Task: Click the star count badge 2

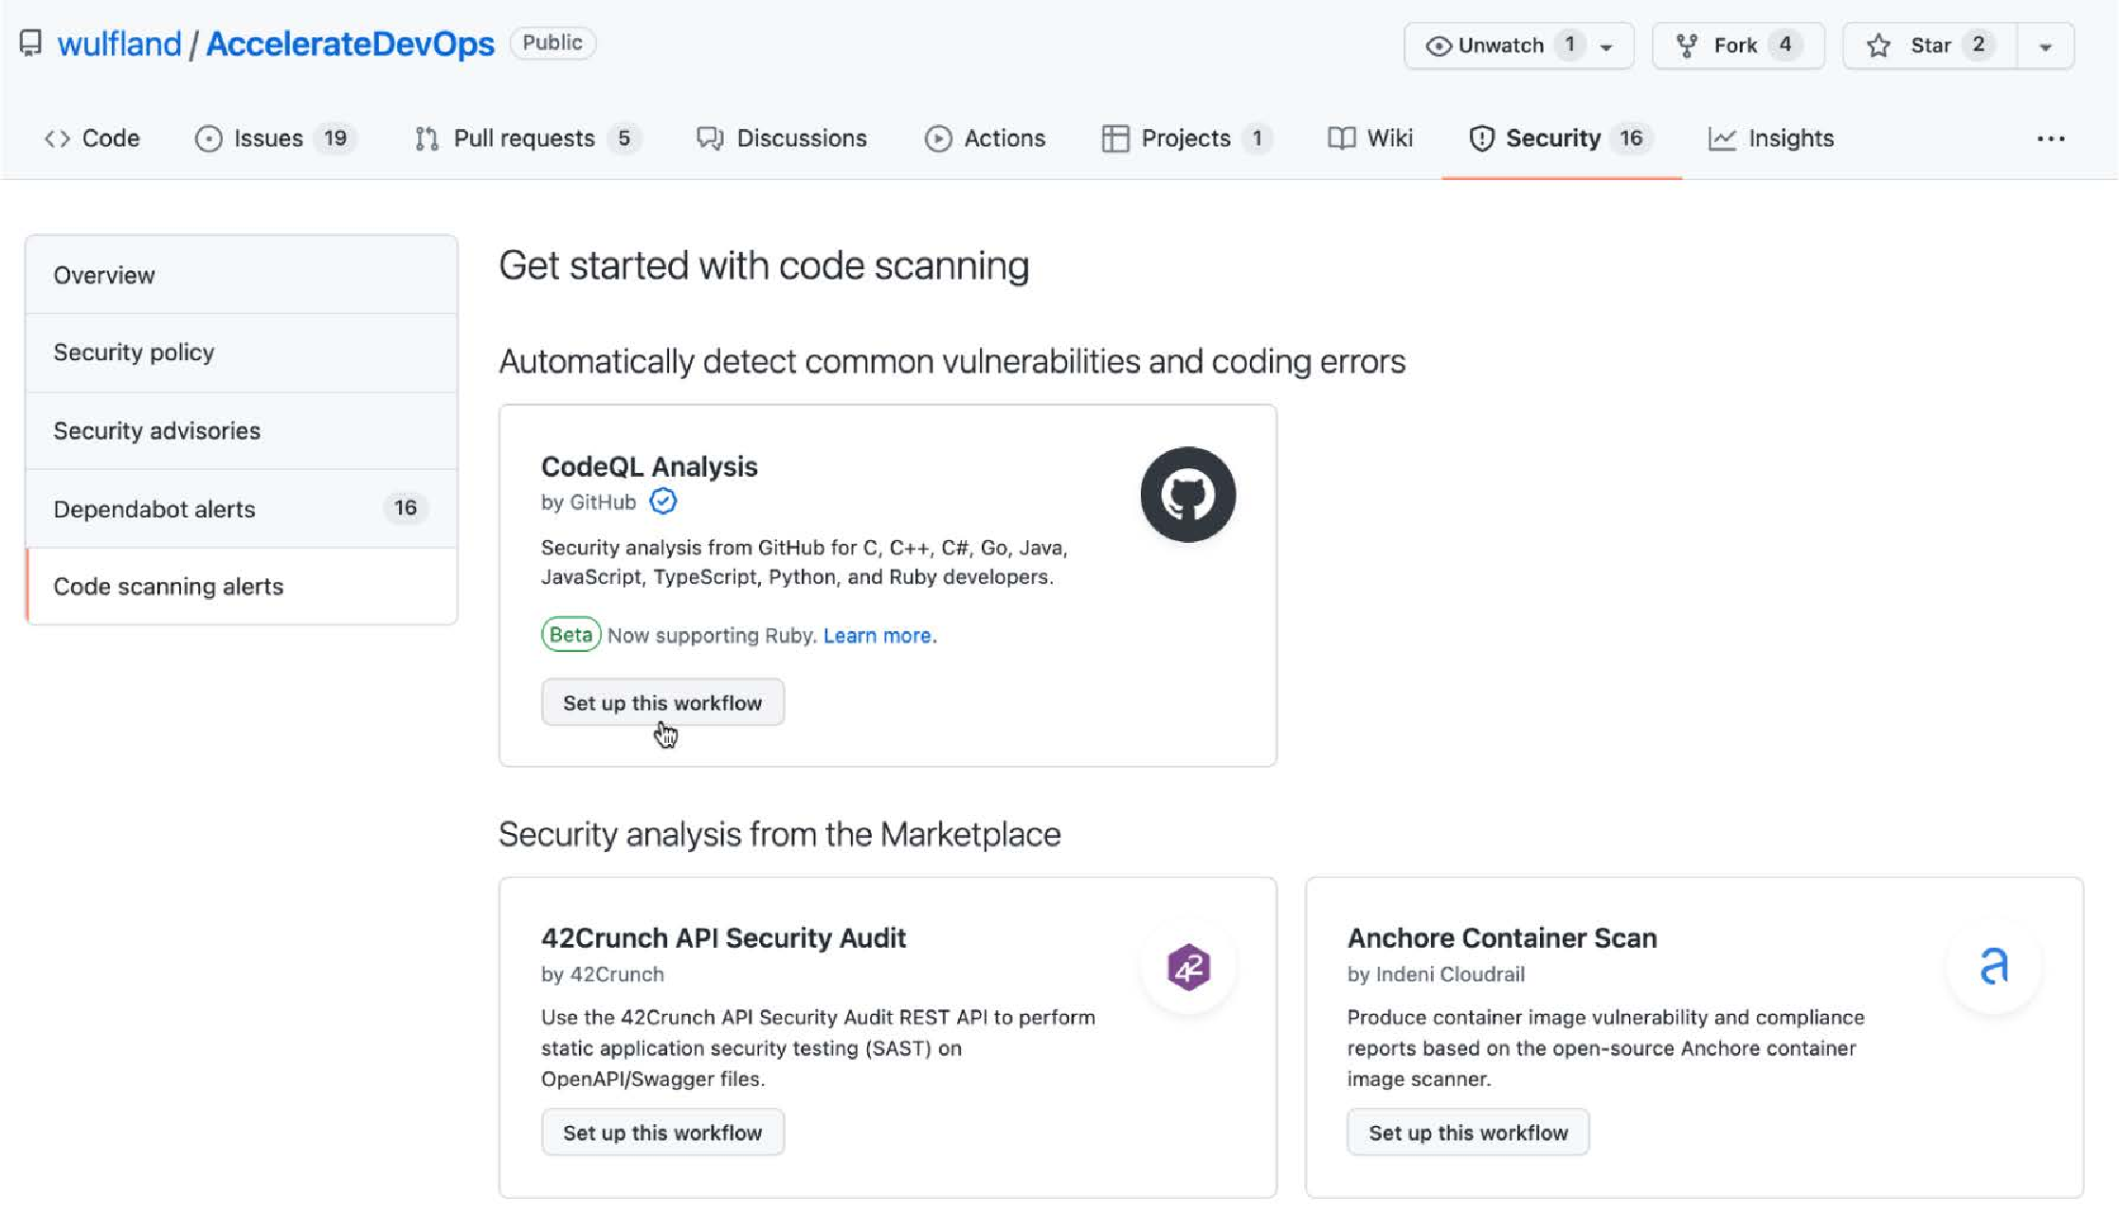Action: (1978, 45)
